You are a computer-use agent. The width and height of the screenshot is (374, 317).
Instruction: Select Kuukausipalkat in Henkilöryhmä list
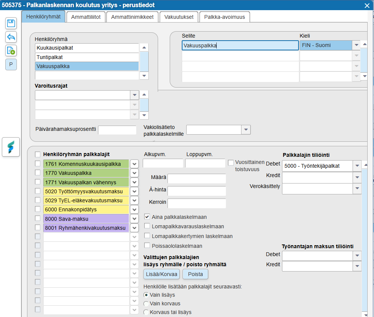[87, 48]
